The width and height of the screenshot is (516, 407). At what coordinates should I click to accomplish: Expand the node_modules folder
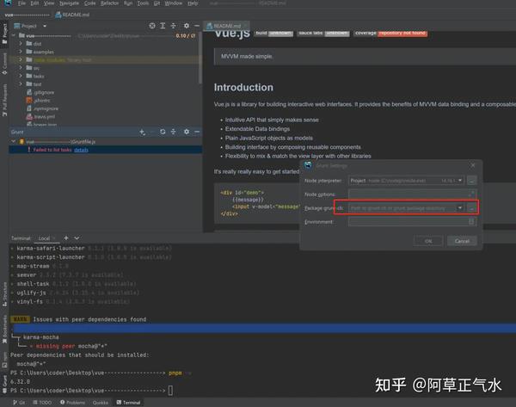pyautogui.click(x=21, y=59)
